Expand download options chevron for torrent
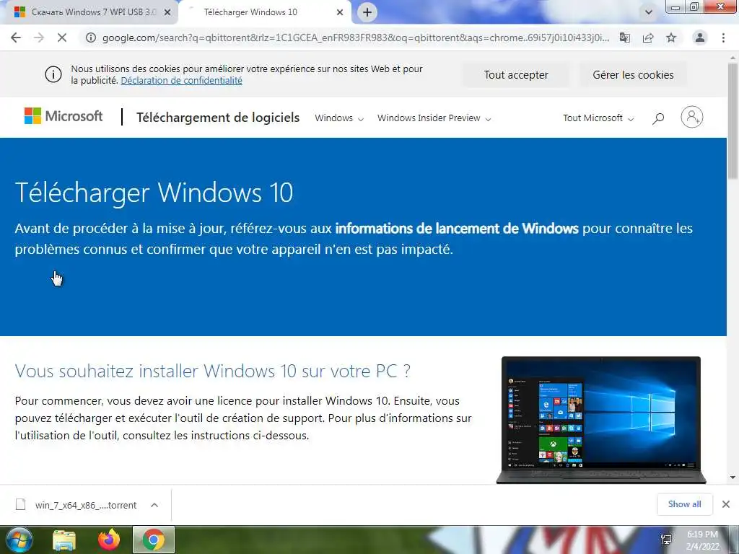This screenshot has width=739, height=554. pos(154,505)
